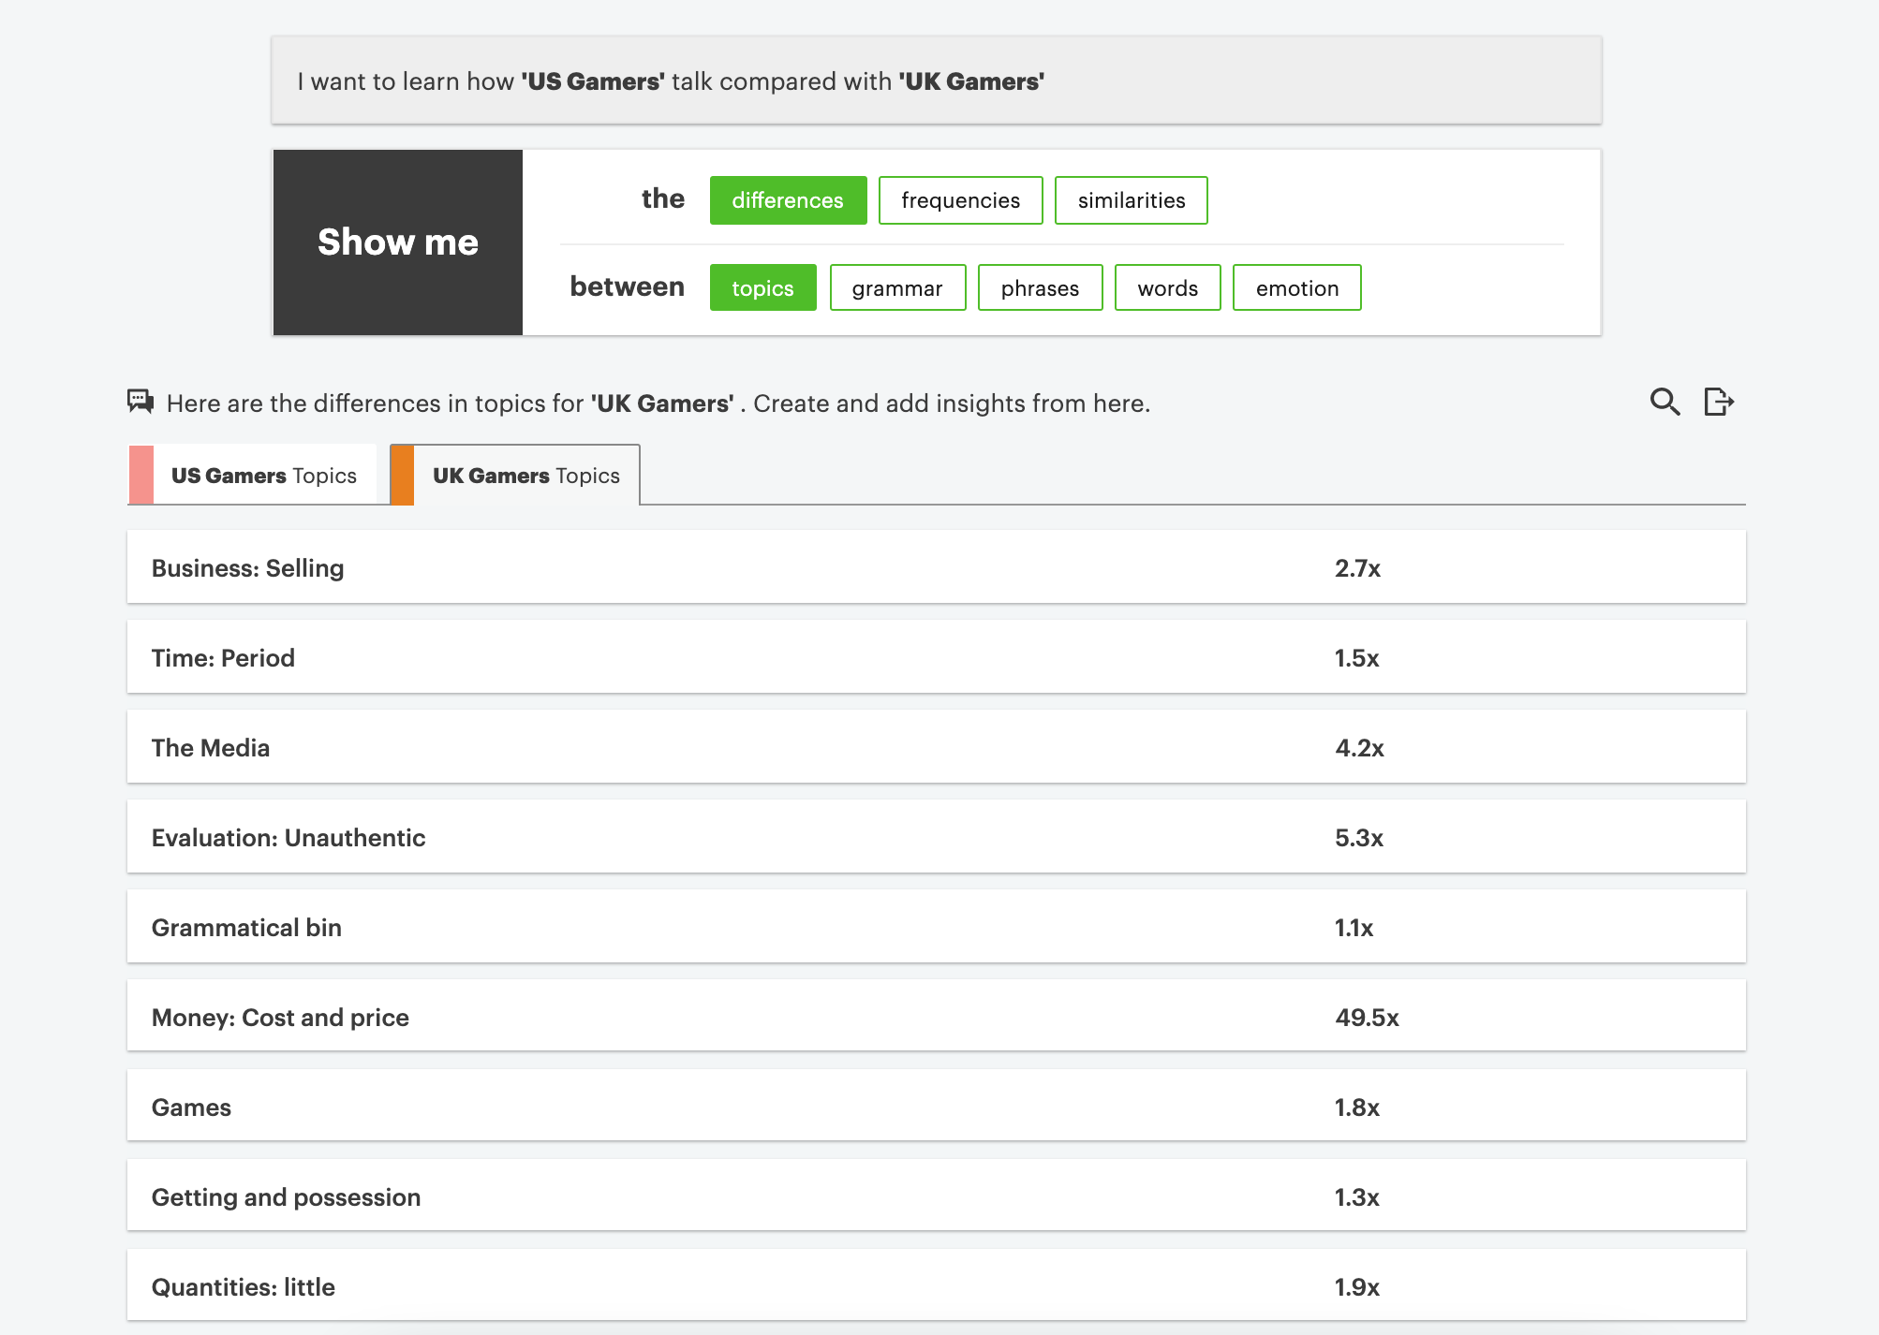The width and height of the screenshot is (1879, 1335).
Task: Choose the words filter
Action: [x=1167, y=287]
